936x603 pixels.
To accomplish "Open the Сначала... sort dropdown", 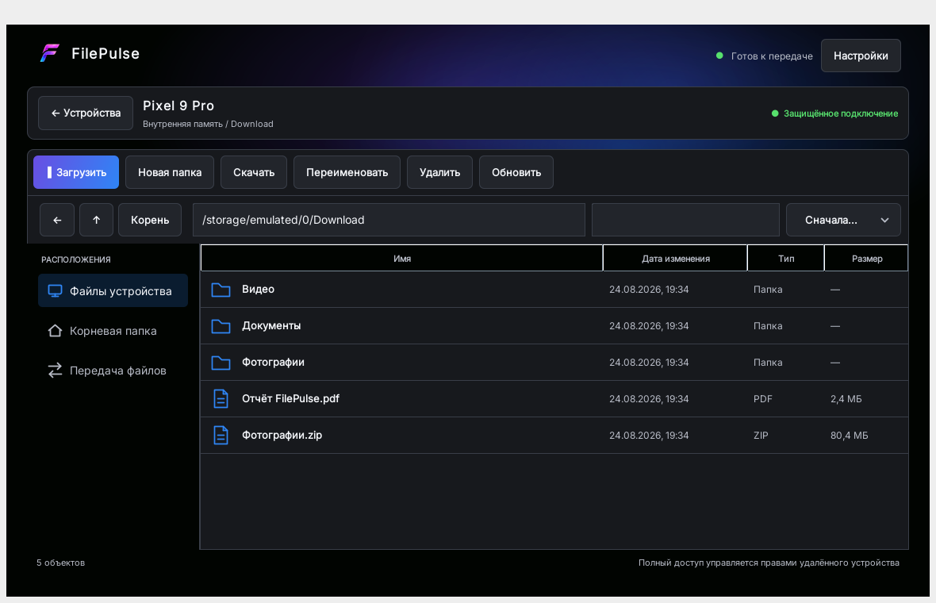I will [843, 220].
